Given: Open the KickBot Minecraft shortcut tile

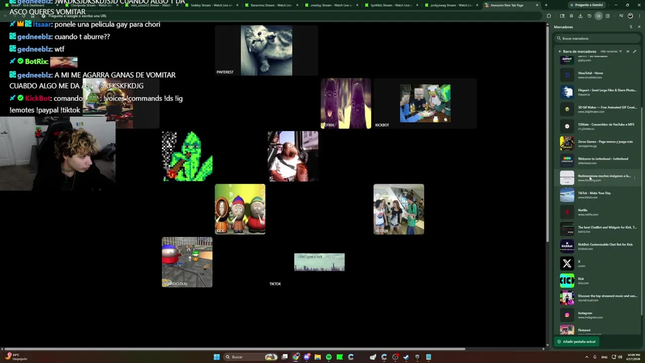Looking at the screenshot, I should pos(425,103).
